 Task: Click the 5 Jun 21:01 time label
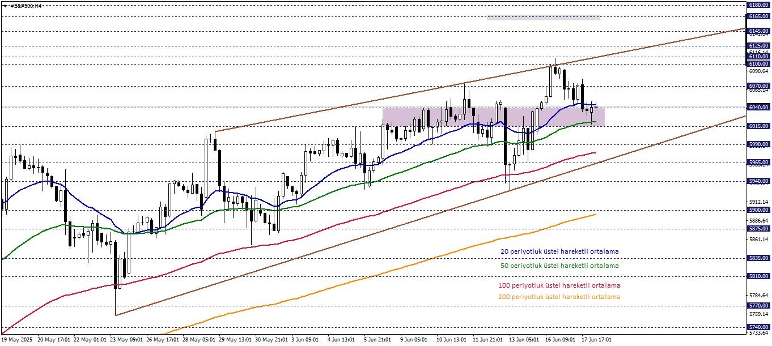(378, 340)
